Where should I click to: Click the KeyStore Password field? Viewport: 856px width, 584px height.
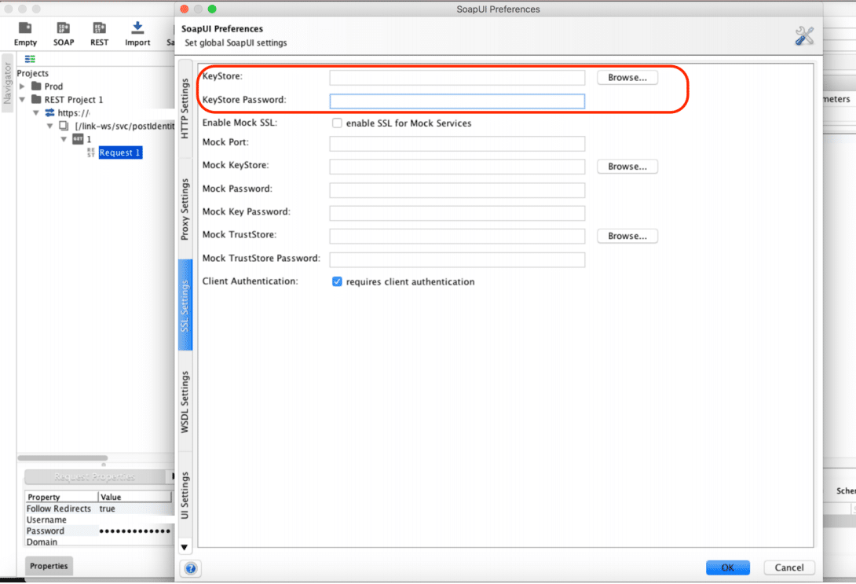(457, 101)
